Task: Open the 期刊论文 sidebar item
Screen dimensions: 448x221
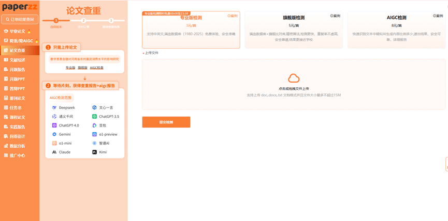Action: (x=20, y=98)
